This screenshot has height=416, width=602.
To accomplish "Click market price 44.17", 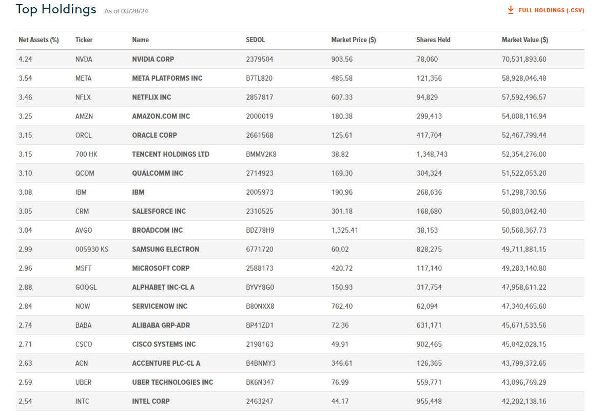I will [x=340, y=402].
